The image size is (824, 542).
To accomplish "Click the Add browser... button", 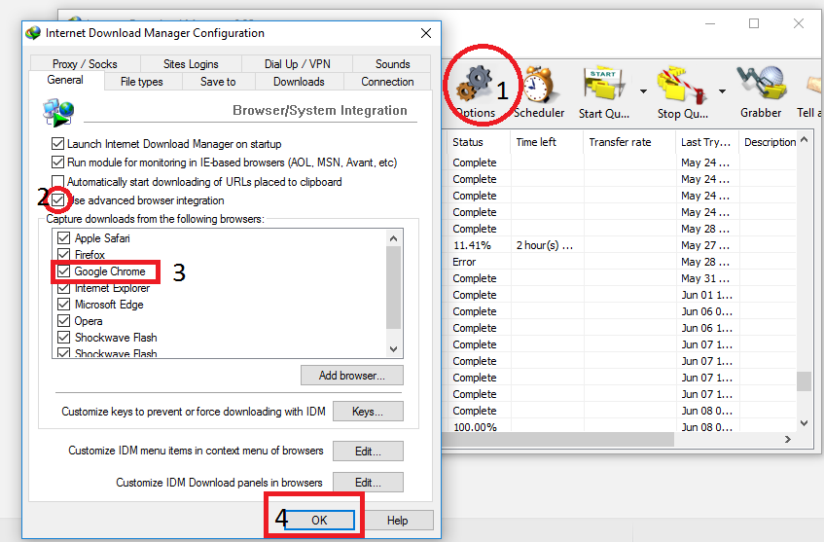I will tap(352, 376).
